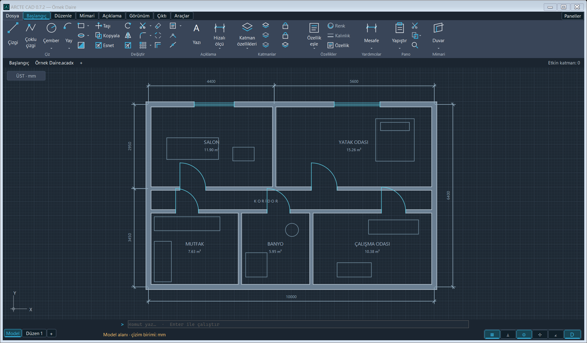Open Katman özellikleri layer properties
The width and height of the screenshot is (587, 343).
pyautogui.click(x=247, y=34)
